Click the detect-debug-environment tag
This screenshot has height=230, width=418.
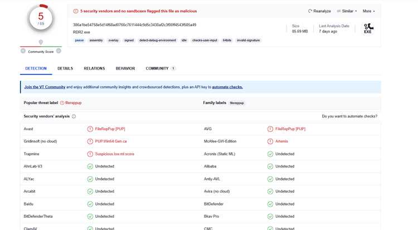tap(158, 41)
